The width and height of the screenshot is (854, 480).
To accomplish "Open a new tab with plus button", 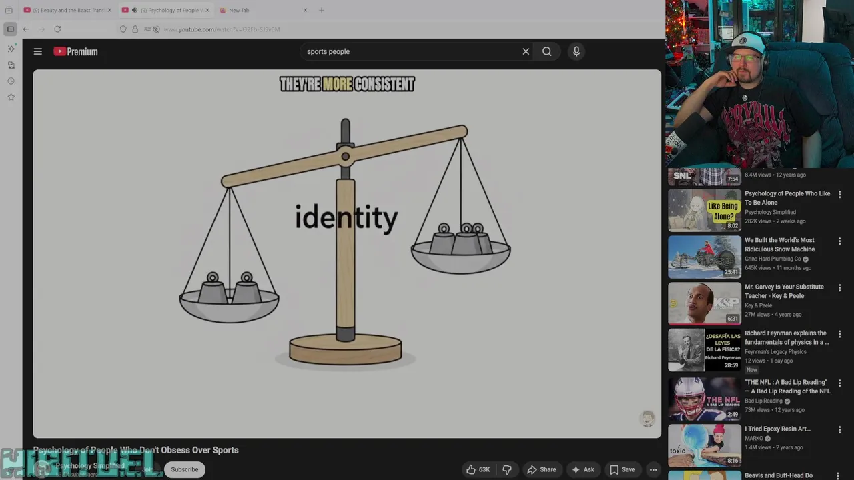I will (322, 10).
